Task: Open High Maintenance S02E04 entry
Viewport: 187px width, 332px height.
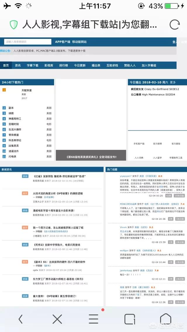Action: (153, 94)
